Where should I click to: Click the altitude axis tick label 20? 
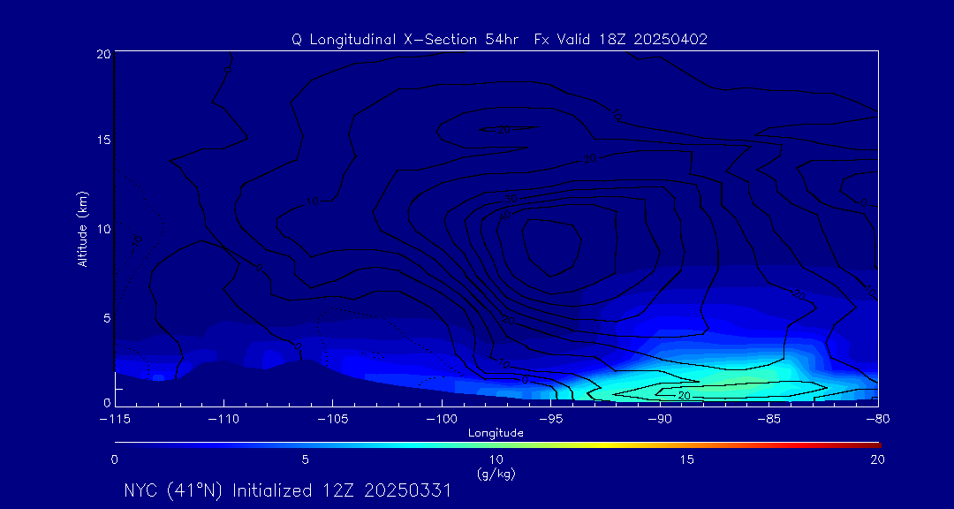102,54
